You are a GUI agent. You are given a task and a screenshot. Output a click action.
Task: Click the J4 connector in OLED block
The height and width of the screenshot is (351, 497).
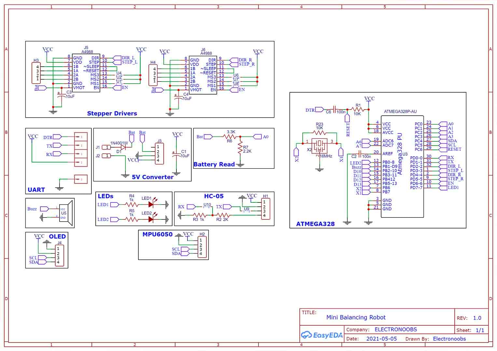(60, 256)
